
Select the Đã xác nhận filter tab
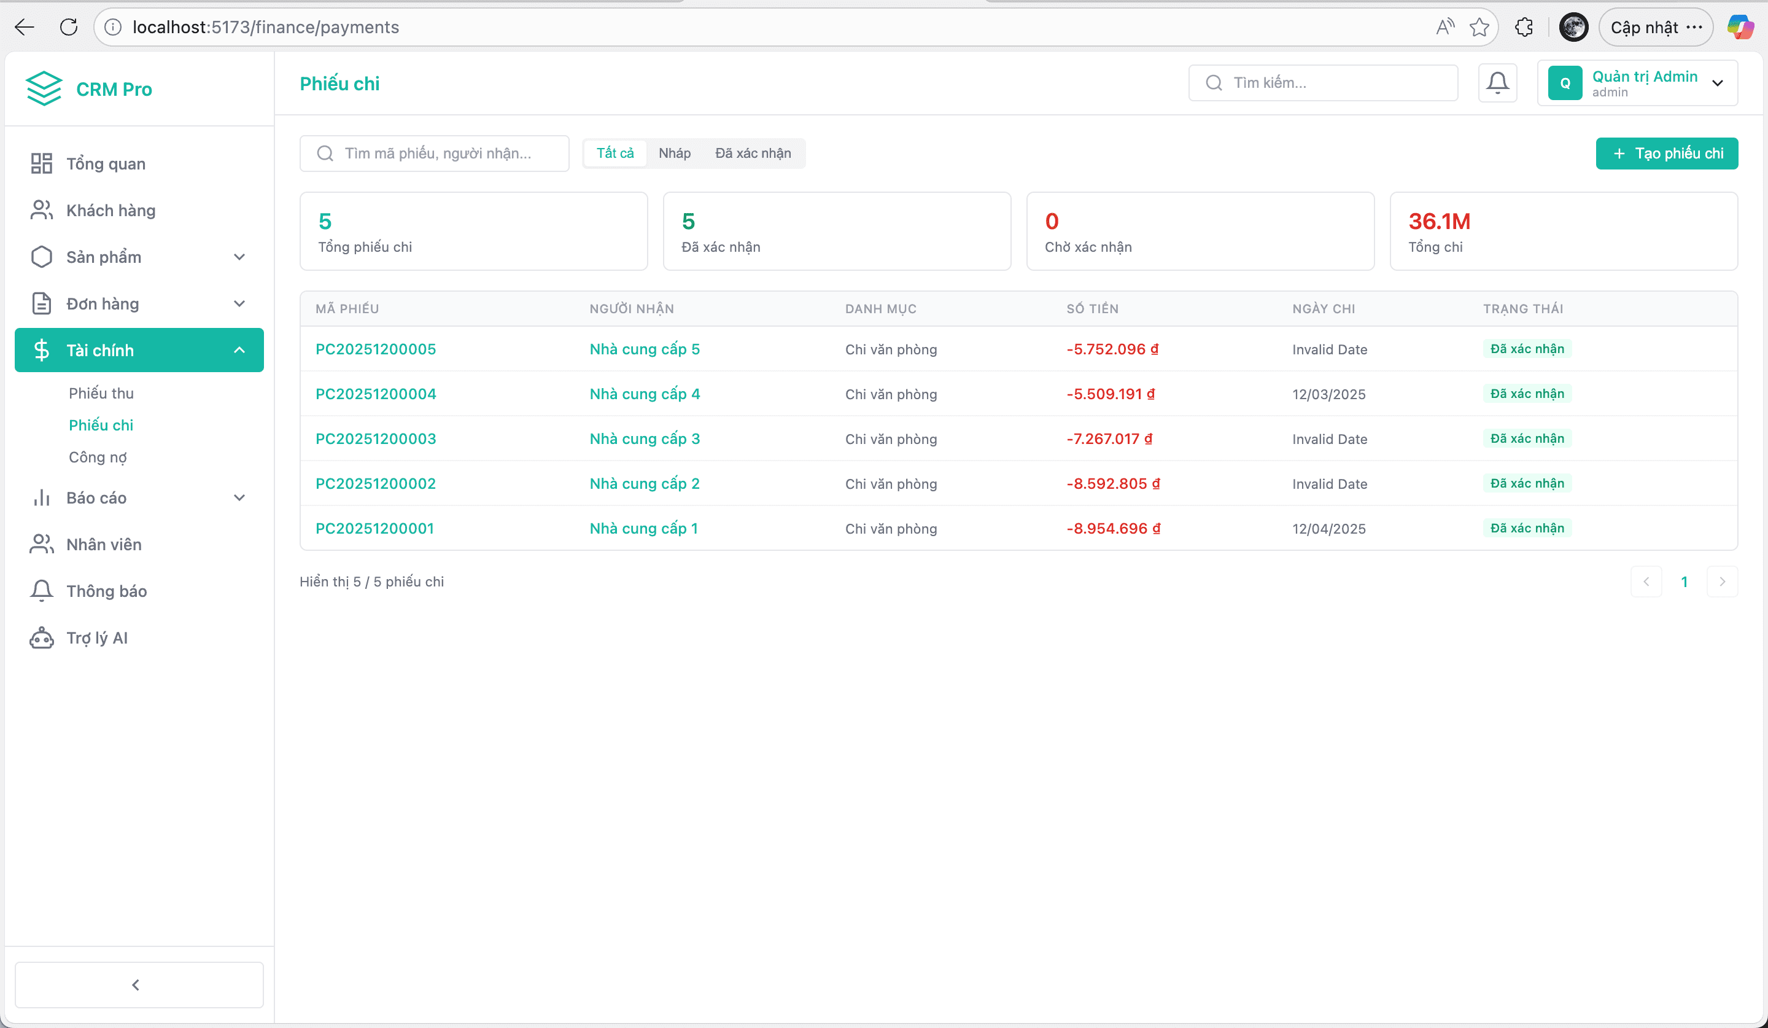753,153
